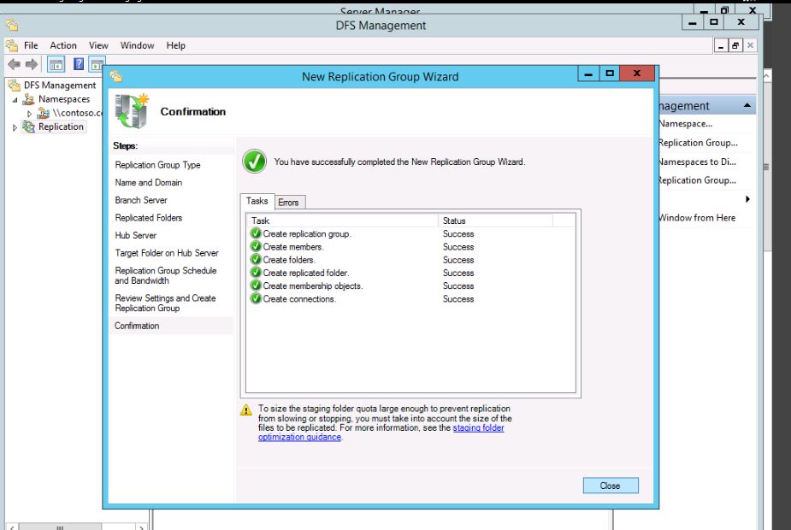The image size is (791, 530).
Task: Click the Namespaces node icon in tree
Action: [x=28, y=99]
